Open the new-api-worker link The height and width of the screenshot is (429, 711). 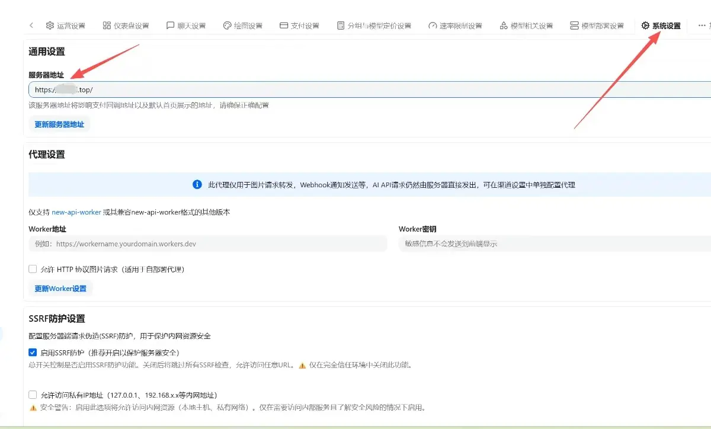(x=76, y=212)
